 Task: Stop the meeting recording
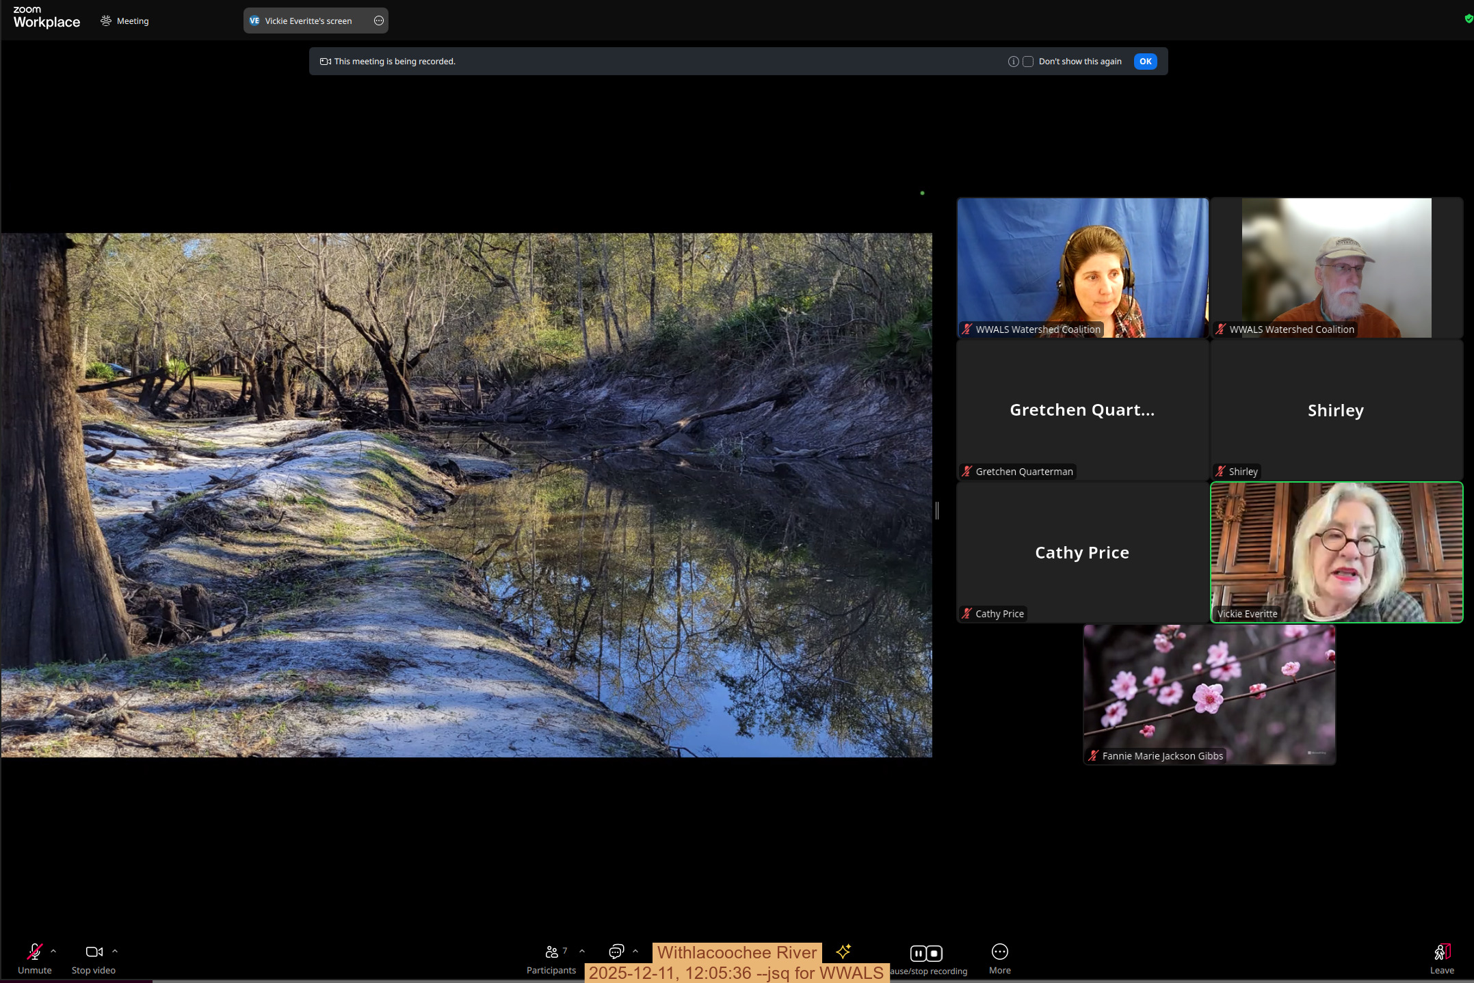pos(934,952)
